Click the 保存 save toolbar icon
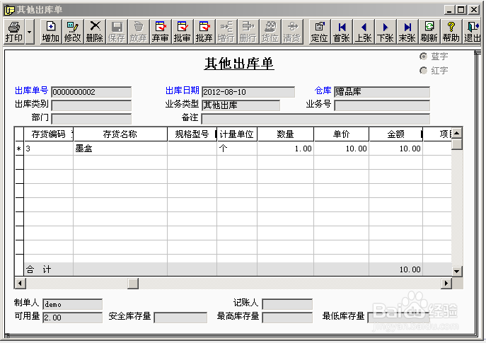This screenshot has width=486, height=343. pos(117,32)
